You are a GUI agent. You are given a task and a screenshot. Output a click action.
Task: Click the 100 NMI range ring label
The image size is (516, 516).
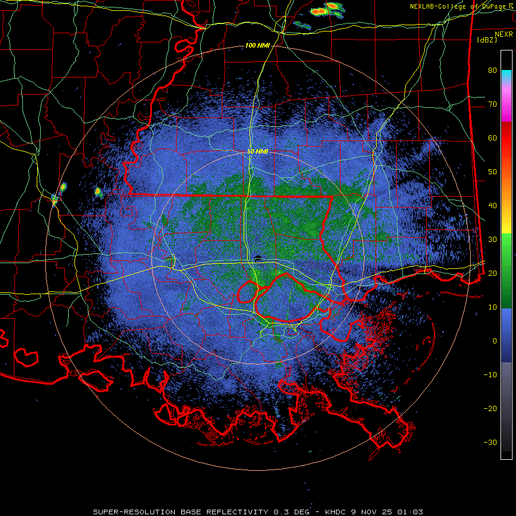[257, 45]
